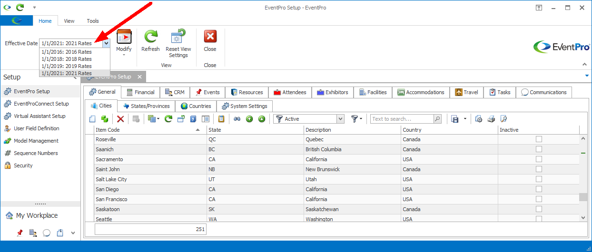Screen dimensions: 592x252
Task: Toggle Inactive checkbox for Saanich
Action: click(x=539, y=149)
